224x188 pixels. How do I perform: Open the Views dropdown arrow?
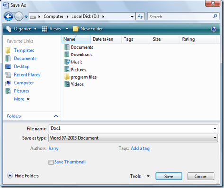pyautogui.click(x=67, y=29)
